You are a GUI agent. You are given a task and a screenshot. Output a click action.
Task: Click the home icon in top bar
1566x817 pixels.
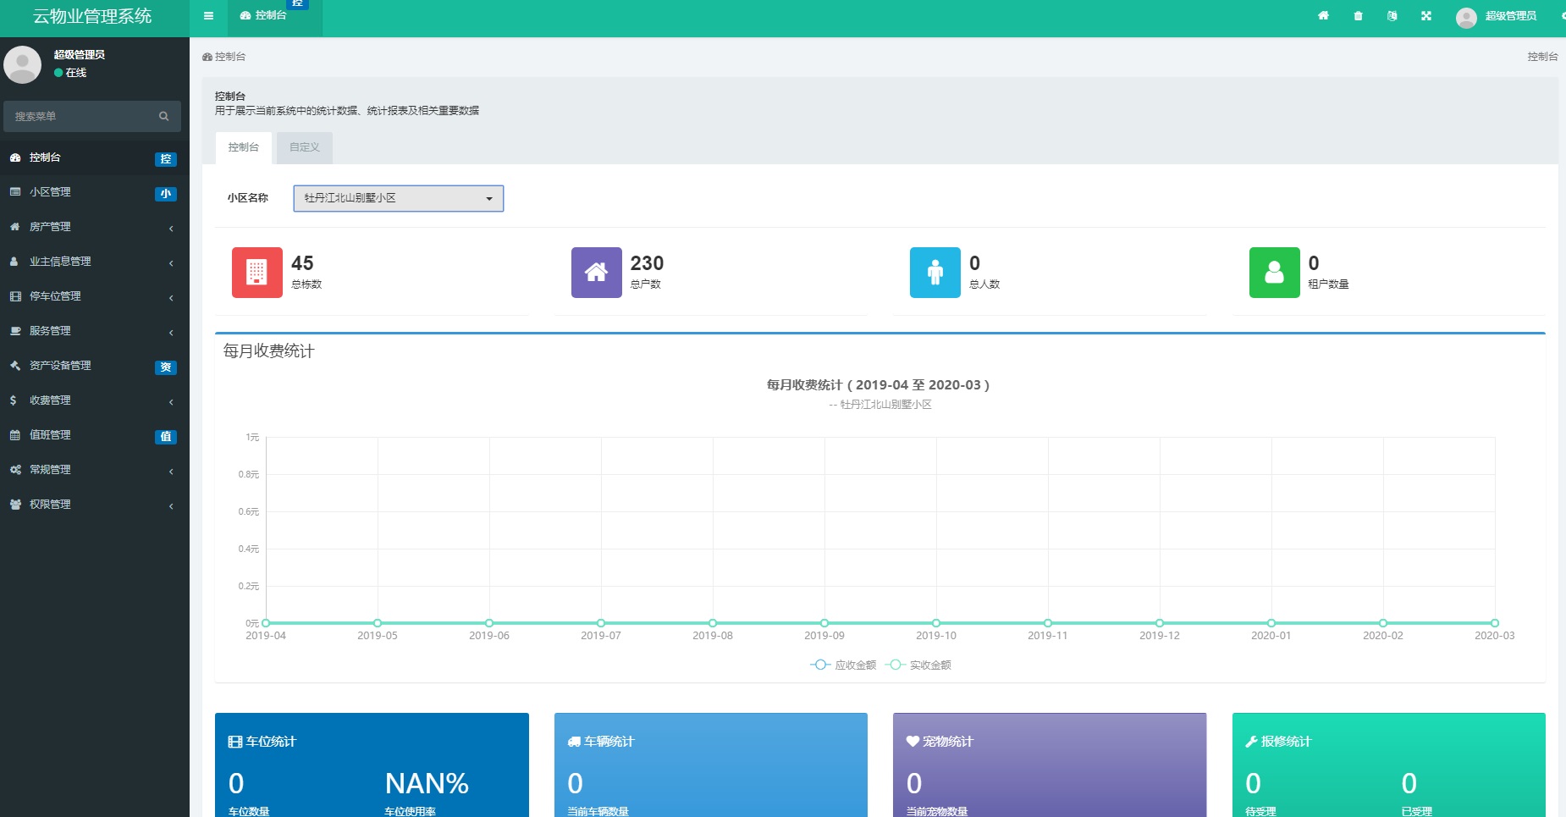[x=1323, y=16]
